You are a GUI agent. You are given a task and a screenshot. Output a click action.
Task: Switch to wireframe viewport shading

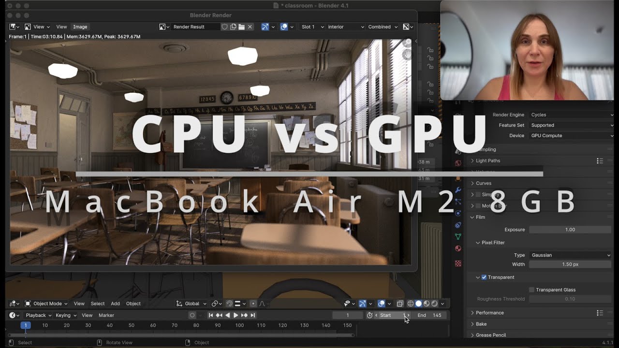click(411, 304)
